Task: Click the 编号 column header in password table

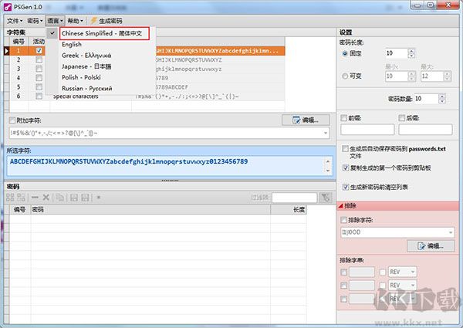Action: 19,210
